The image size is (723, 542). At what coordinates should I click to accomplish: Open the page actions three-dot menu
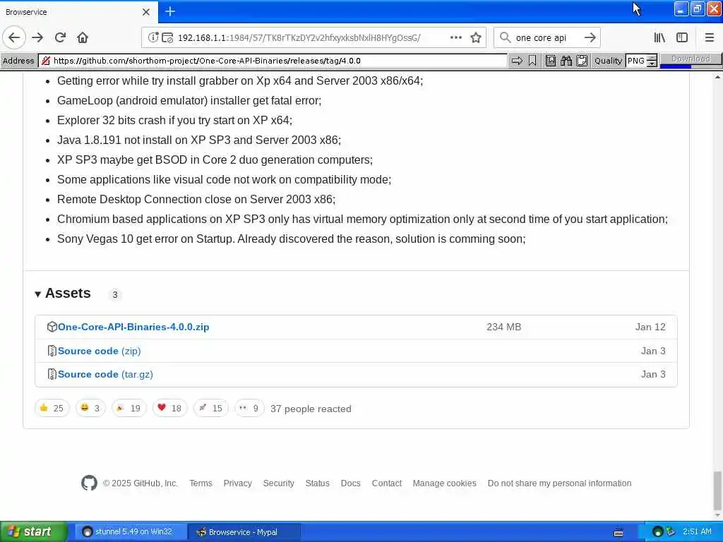point(455,37)
